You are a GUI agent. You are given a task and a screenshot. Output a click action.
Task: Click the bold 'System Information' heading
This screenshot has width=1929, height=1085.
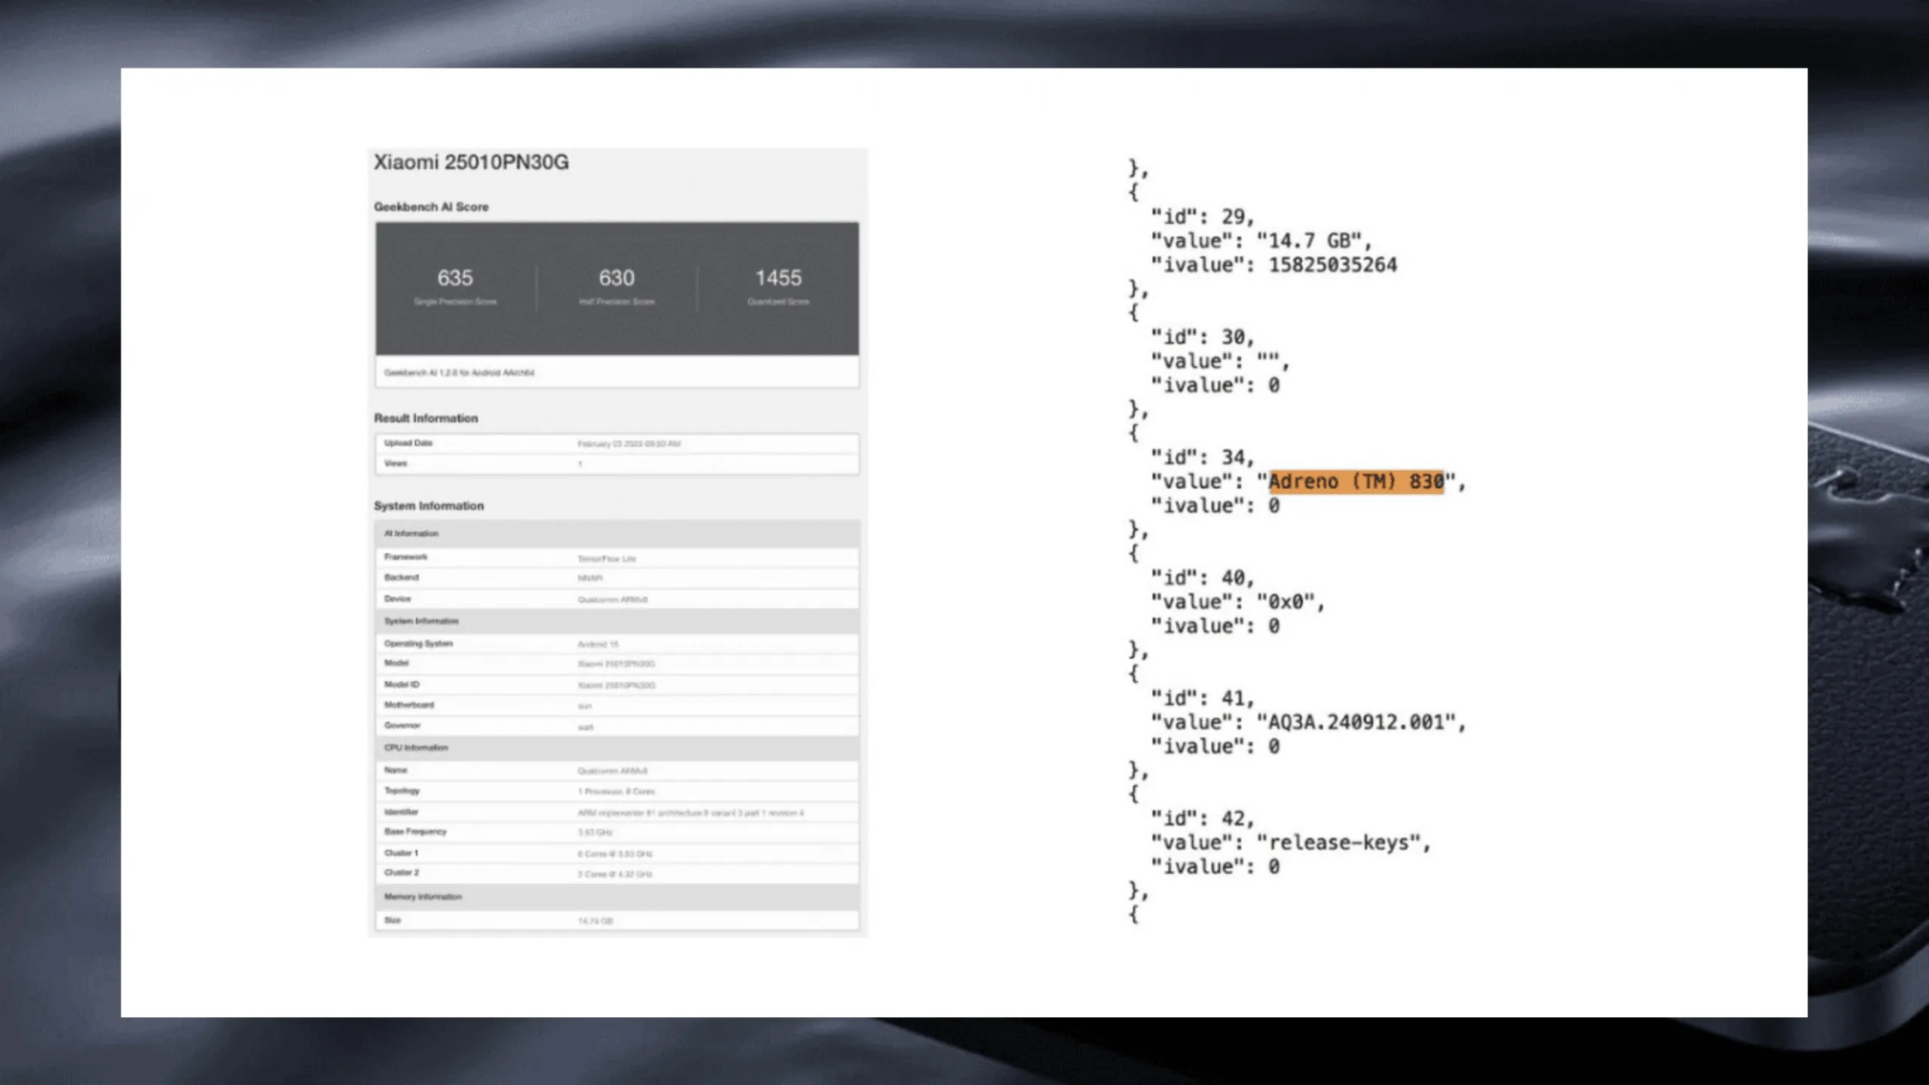coord(429,506)
